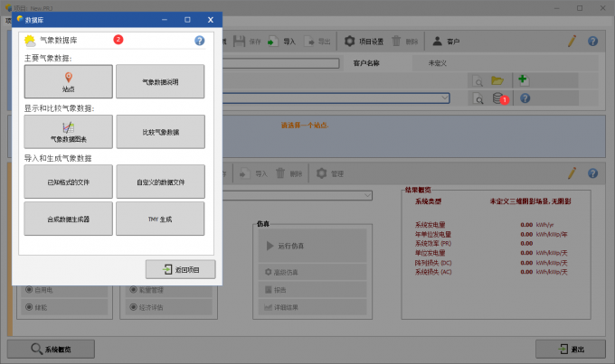Viewport: 615px width, 364px height.
Task: Open the 客户 client person icon
Action: pos(437,41)
